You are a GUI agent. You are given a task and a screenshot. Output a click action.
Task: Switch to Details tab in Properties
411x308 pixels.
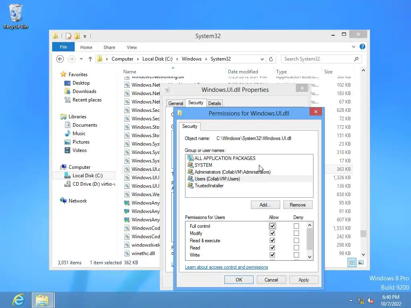click(214, 103)
